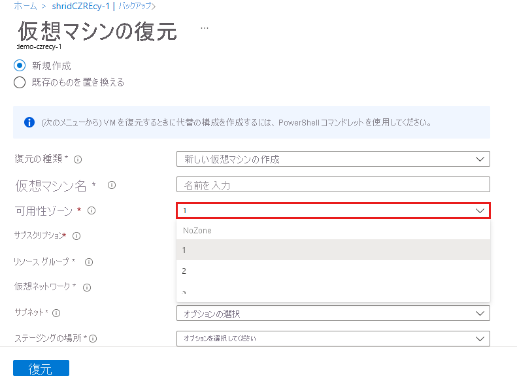Click info icon next to サブスクリプション
The image size is (517, 385).
coord(76,236)
